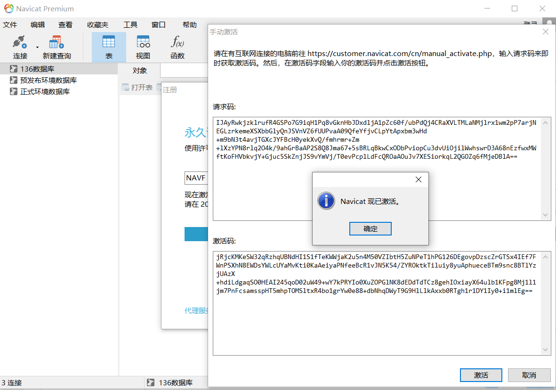Switch to the 对象 tab
The image size is (556, 390).
click(x=140, y=71)
